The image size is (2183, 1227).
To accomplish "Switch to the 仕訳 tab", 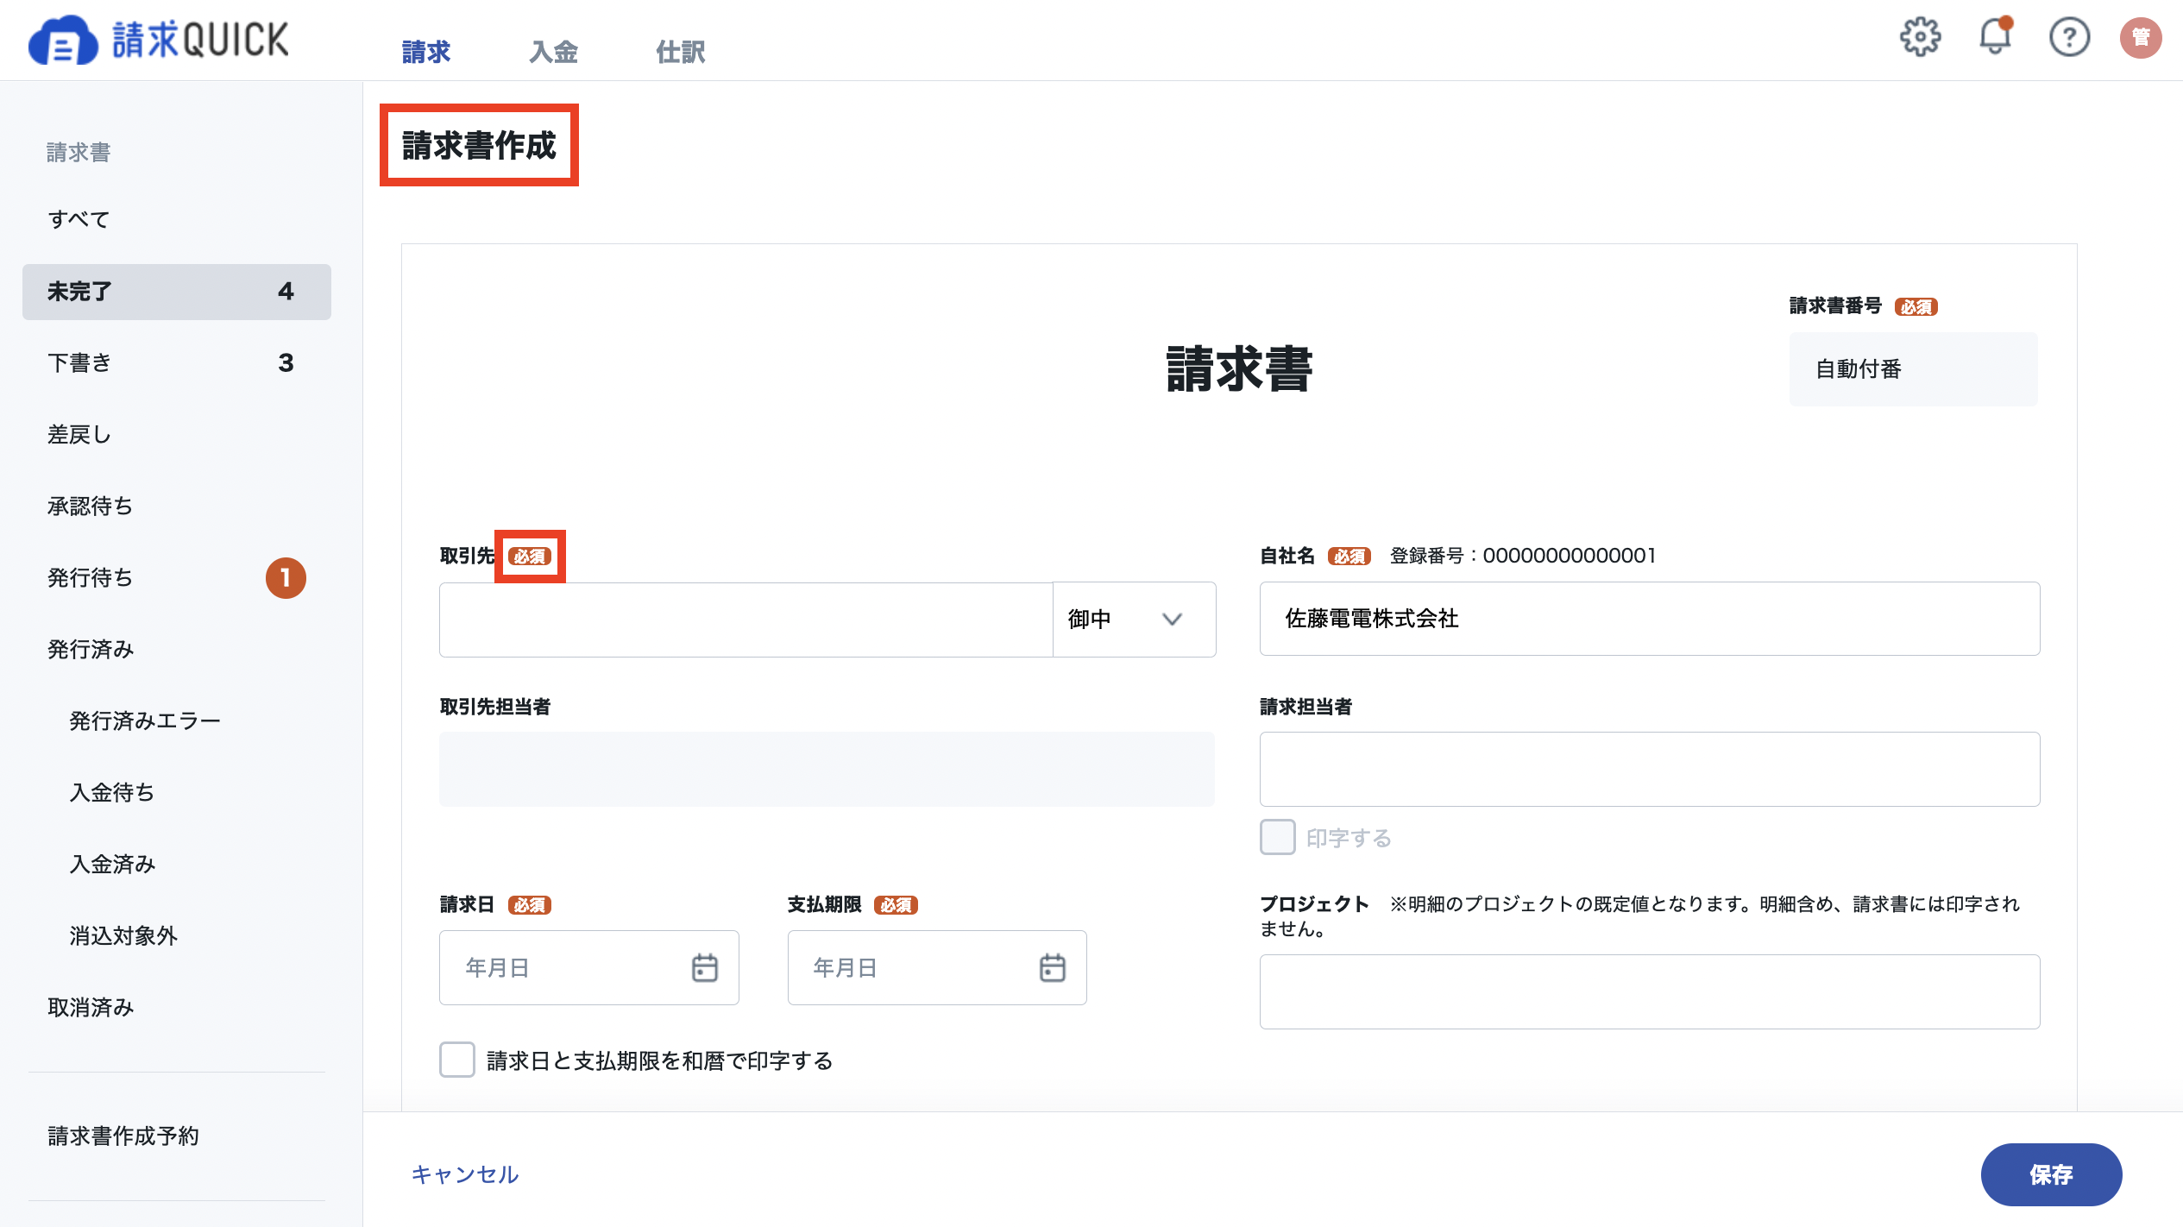I will click(680, 52).
